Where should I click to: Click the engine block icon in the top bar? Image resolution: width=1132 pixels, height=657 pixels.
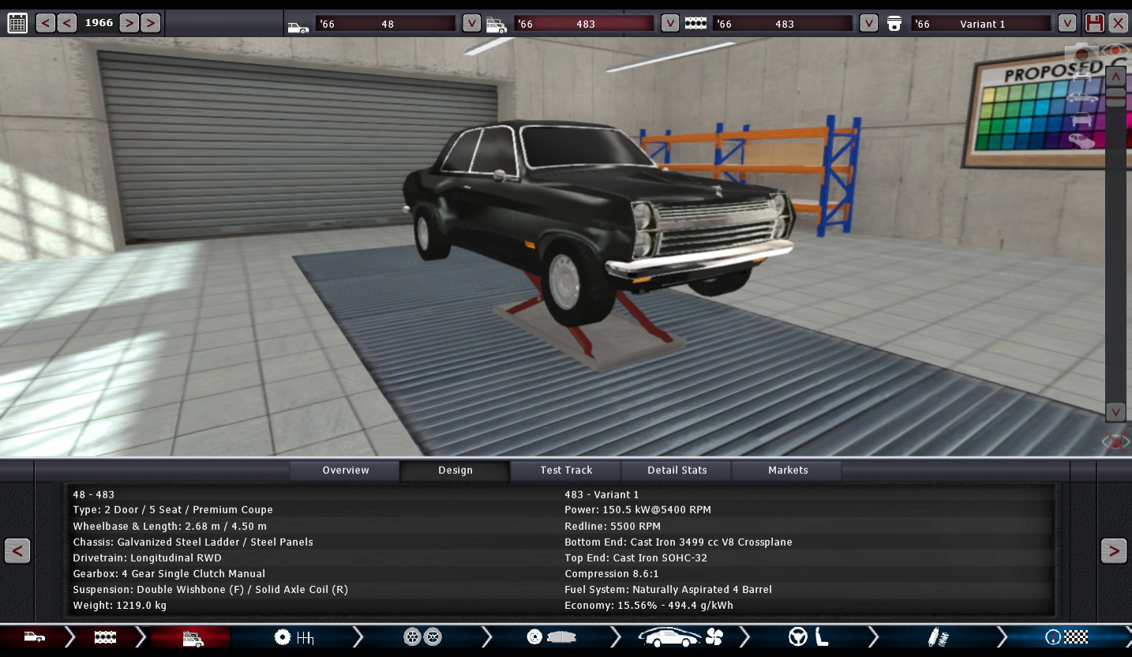point(695,24)
